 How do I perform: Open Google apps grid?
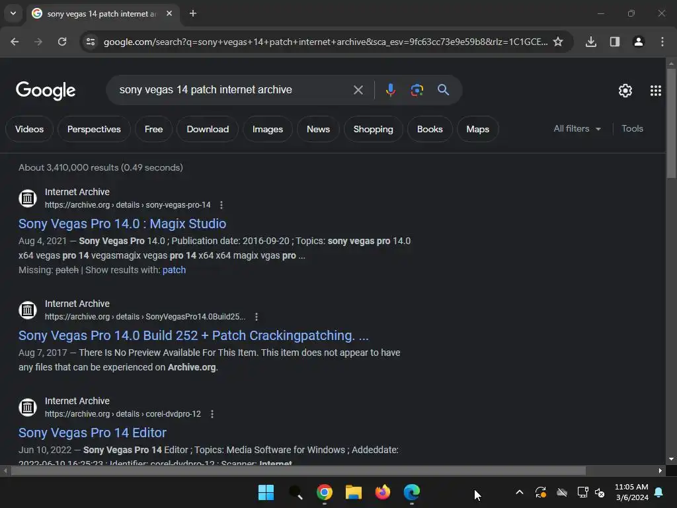point(655,91)
